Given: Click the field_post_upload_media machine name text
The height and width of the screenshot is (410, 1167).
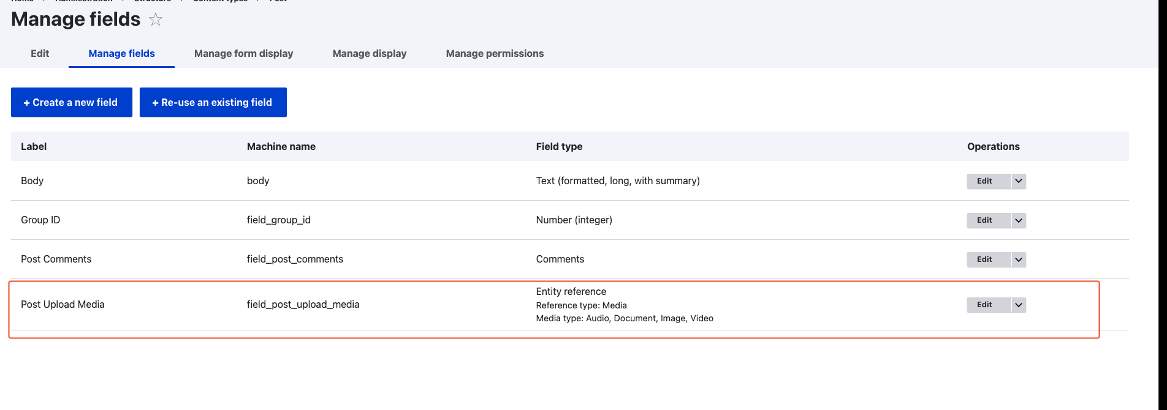Looking at the screenshot, I should click(303, 304).
